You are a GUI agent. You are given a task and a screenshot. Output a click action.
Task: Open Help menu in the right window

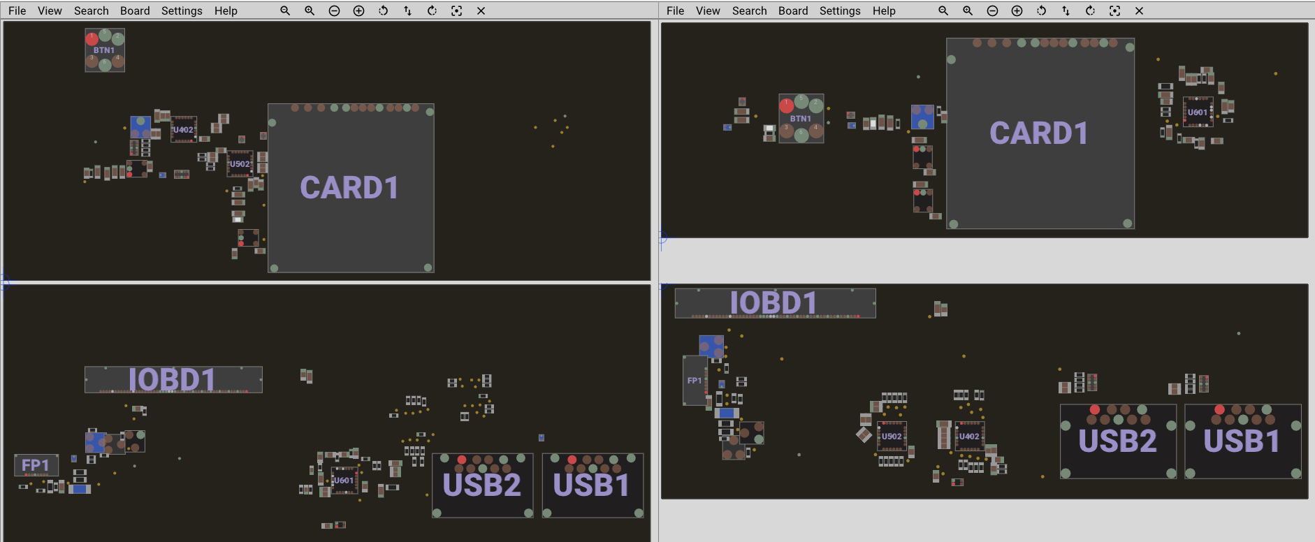coord(884,11)
